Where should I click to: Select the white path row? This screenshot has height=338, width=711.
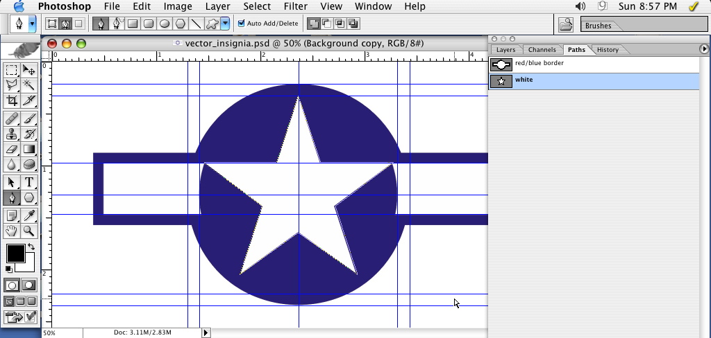594,81
